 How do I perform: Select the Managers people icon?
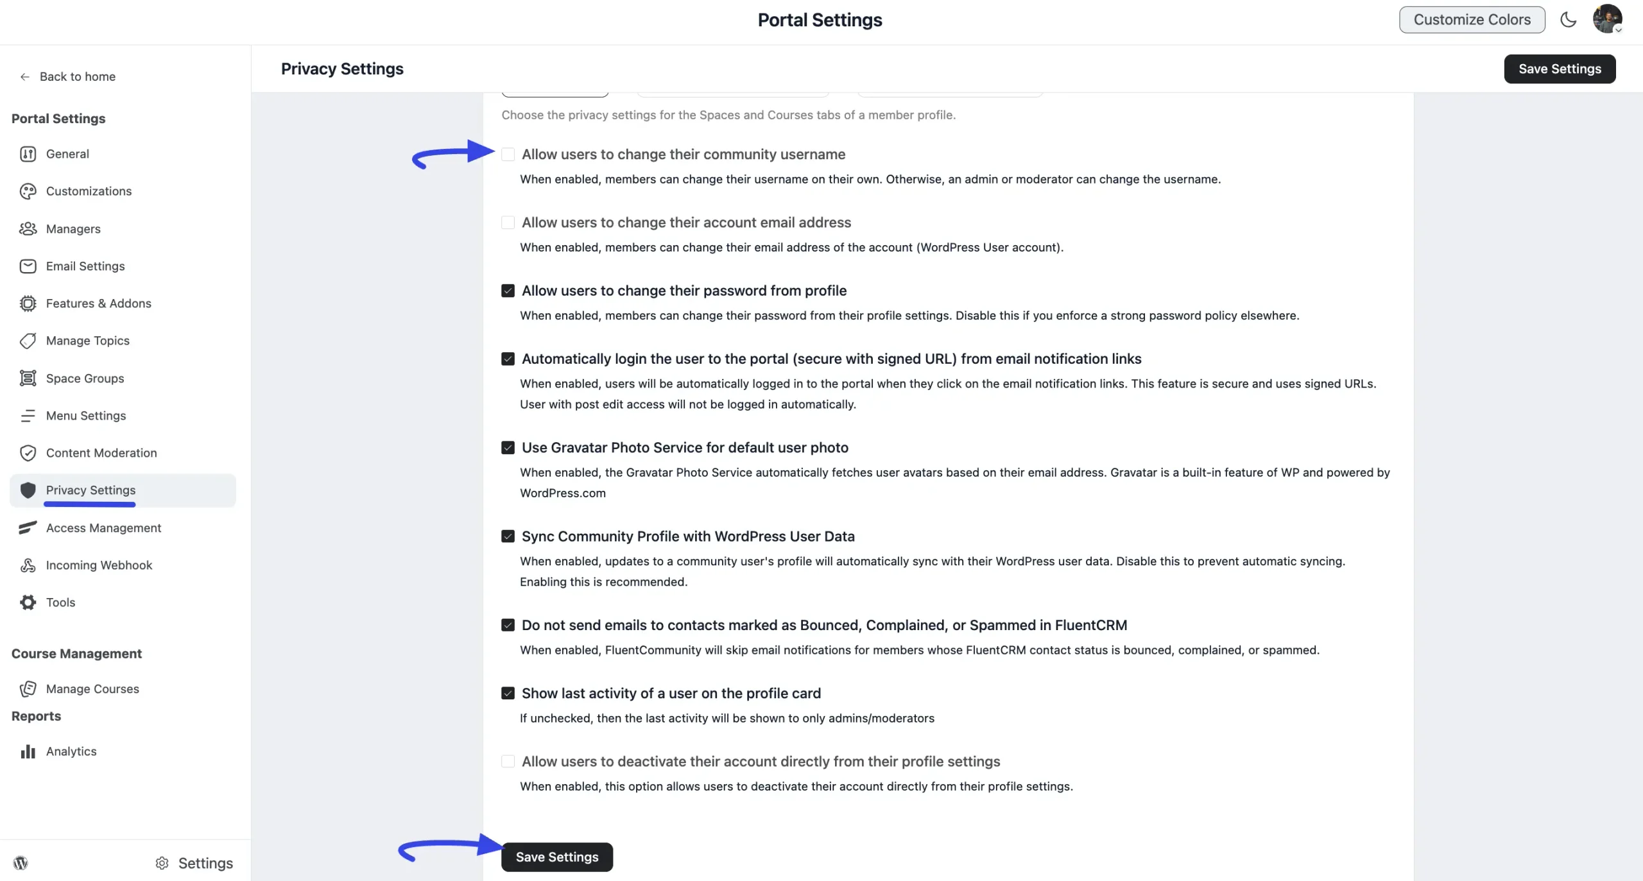point(28,228)
